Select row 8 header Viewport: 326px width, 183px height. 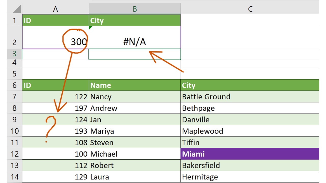15,108
